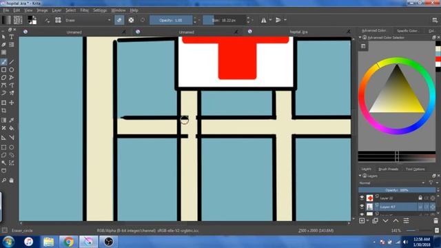This screenshot has height=248, width=441.
Task: Select the Color Picker eyedropper tool
Action: click(12, 121)
